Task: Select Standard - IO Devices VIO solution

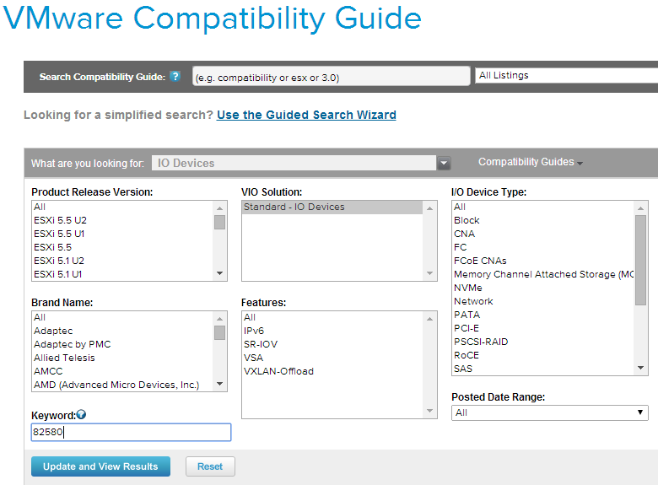Action: pyautogui.click(x=294, y=207)
